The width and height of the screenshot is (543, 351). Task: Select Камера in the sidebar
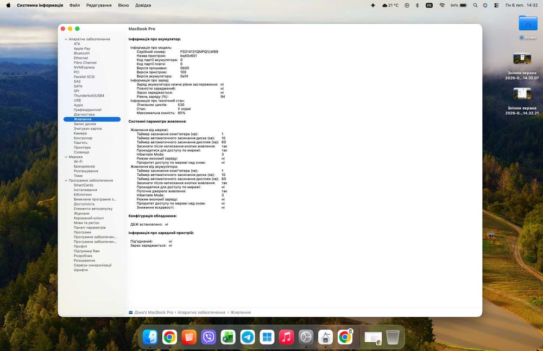(x=80, y=133)
